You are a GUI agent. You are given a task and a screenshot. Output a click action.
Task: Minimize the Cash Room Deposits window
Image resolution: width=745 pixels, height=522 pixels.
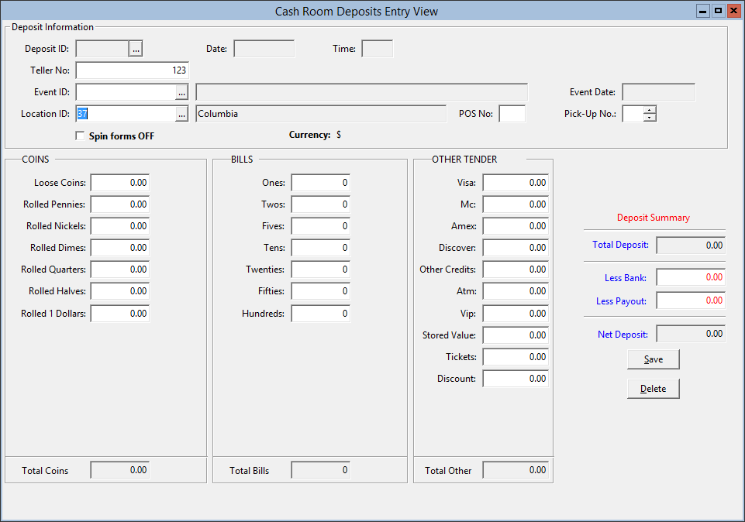pos(702,11)
